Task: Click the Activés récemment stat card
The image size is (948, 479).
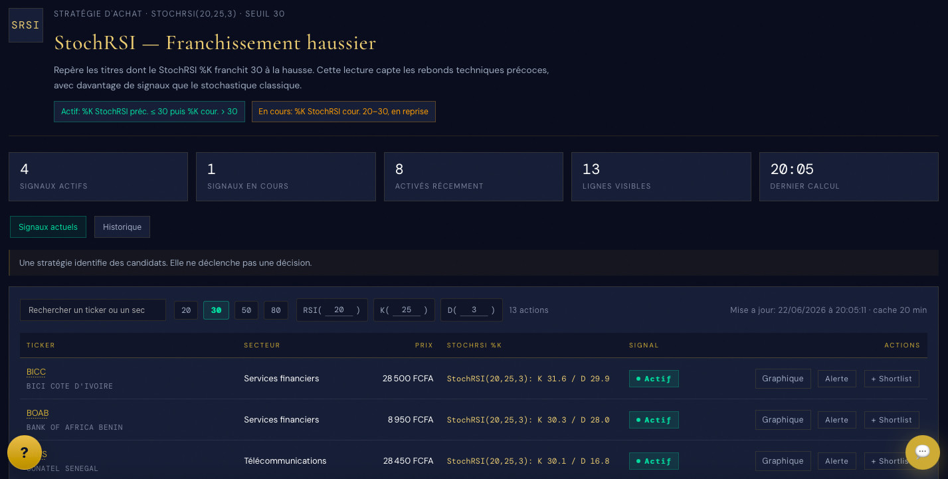Action: (x=474, y=177)
